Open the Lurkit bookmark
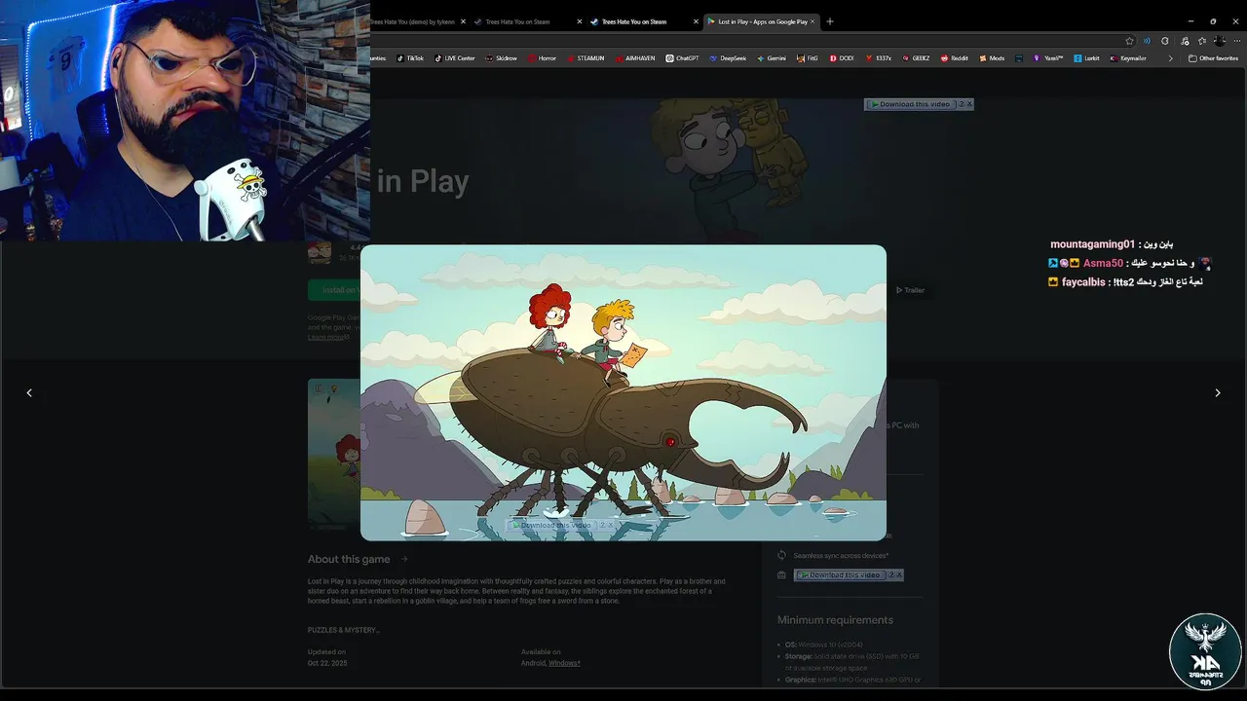The width and height of the screenshot is (1247, 701). [x=1085, y=58]
